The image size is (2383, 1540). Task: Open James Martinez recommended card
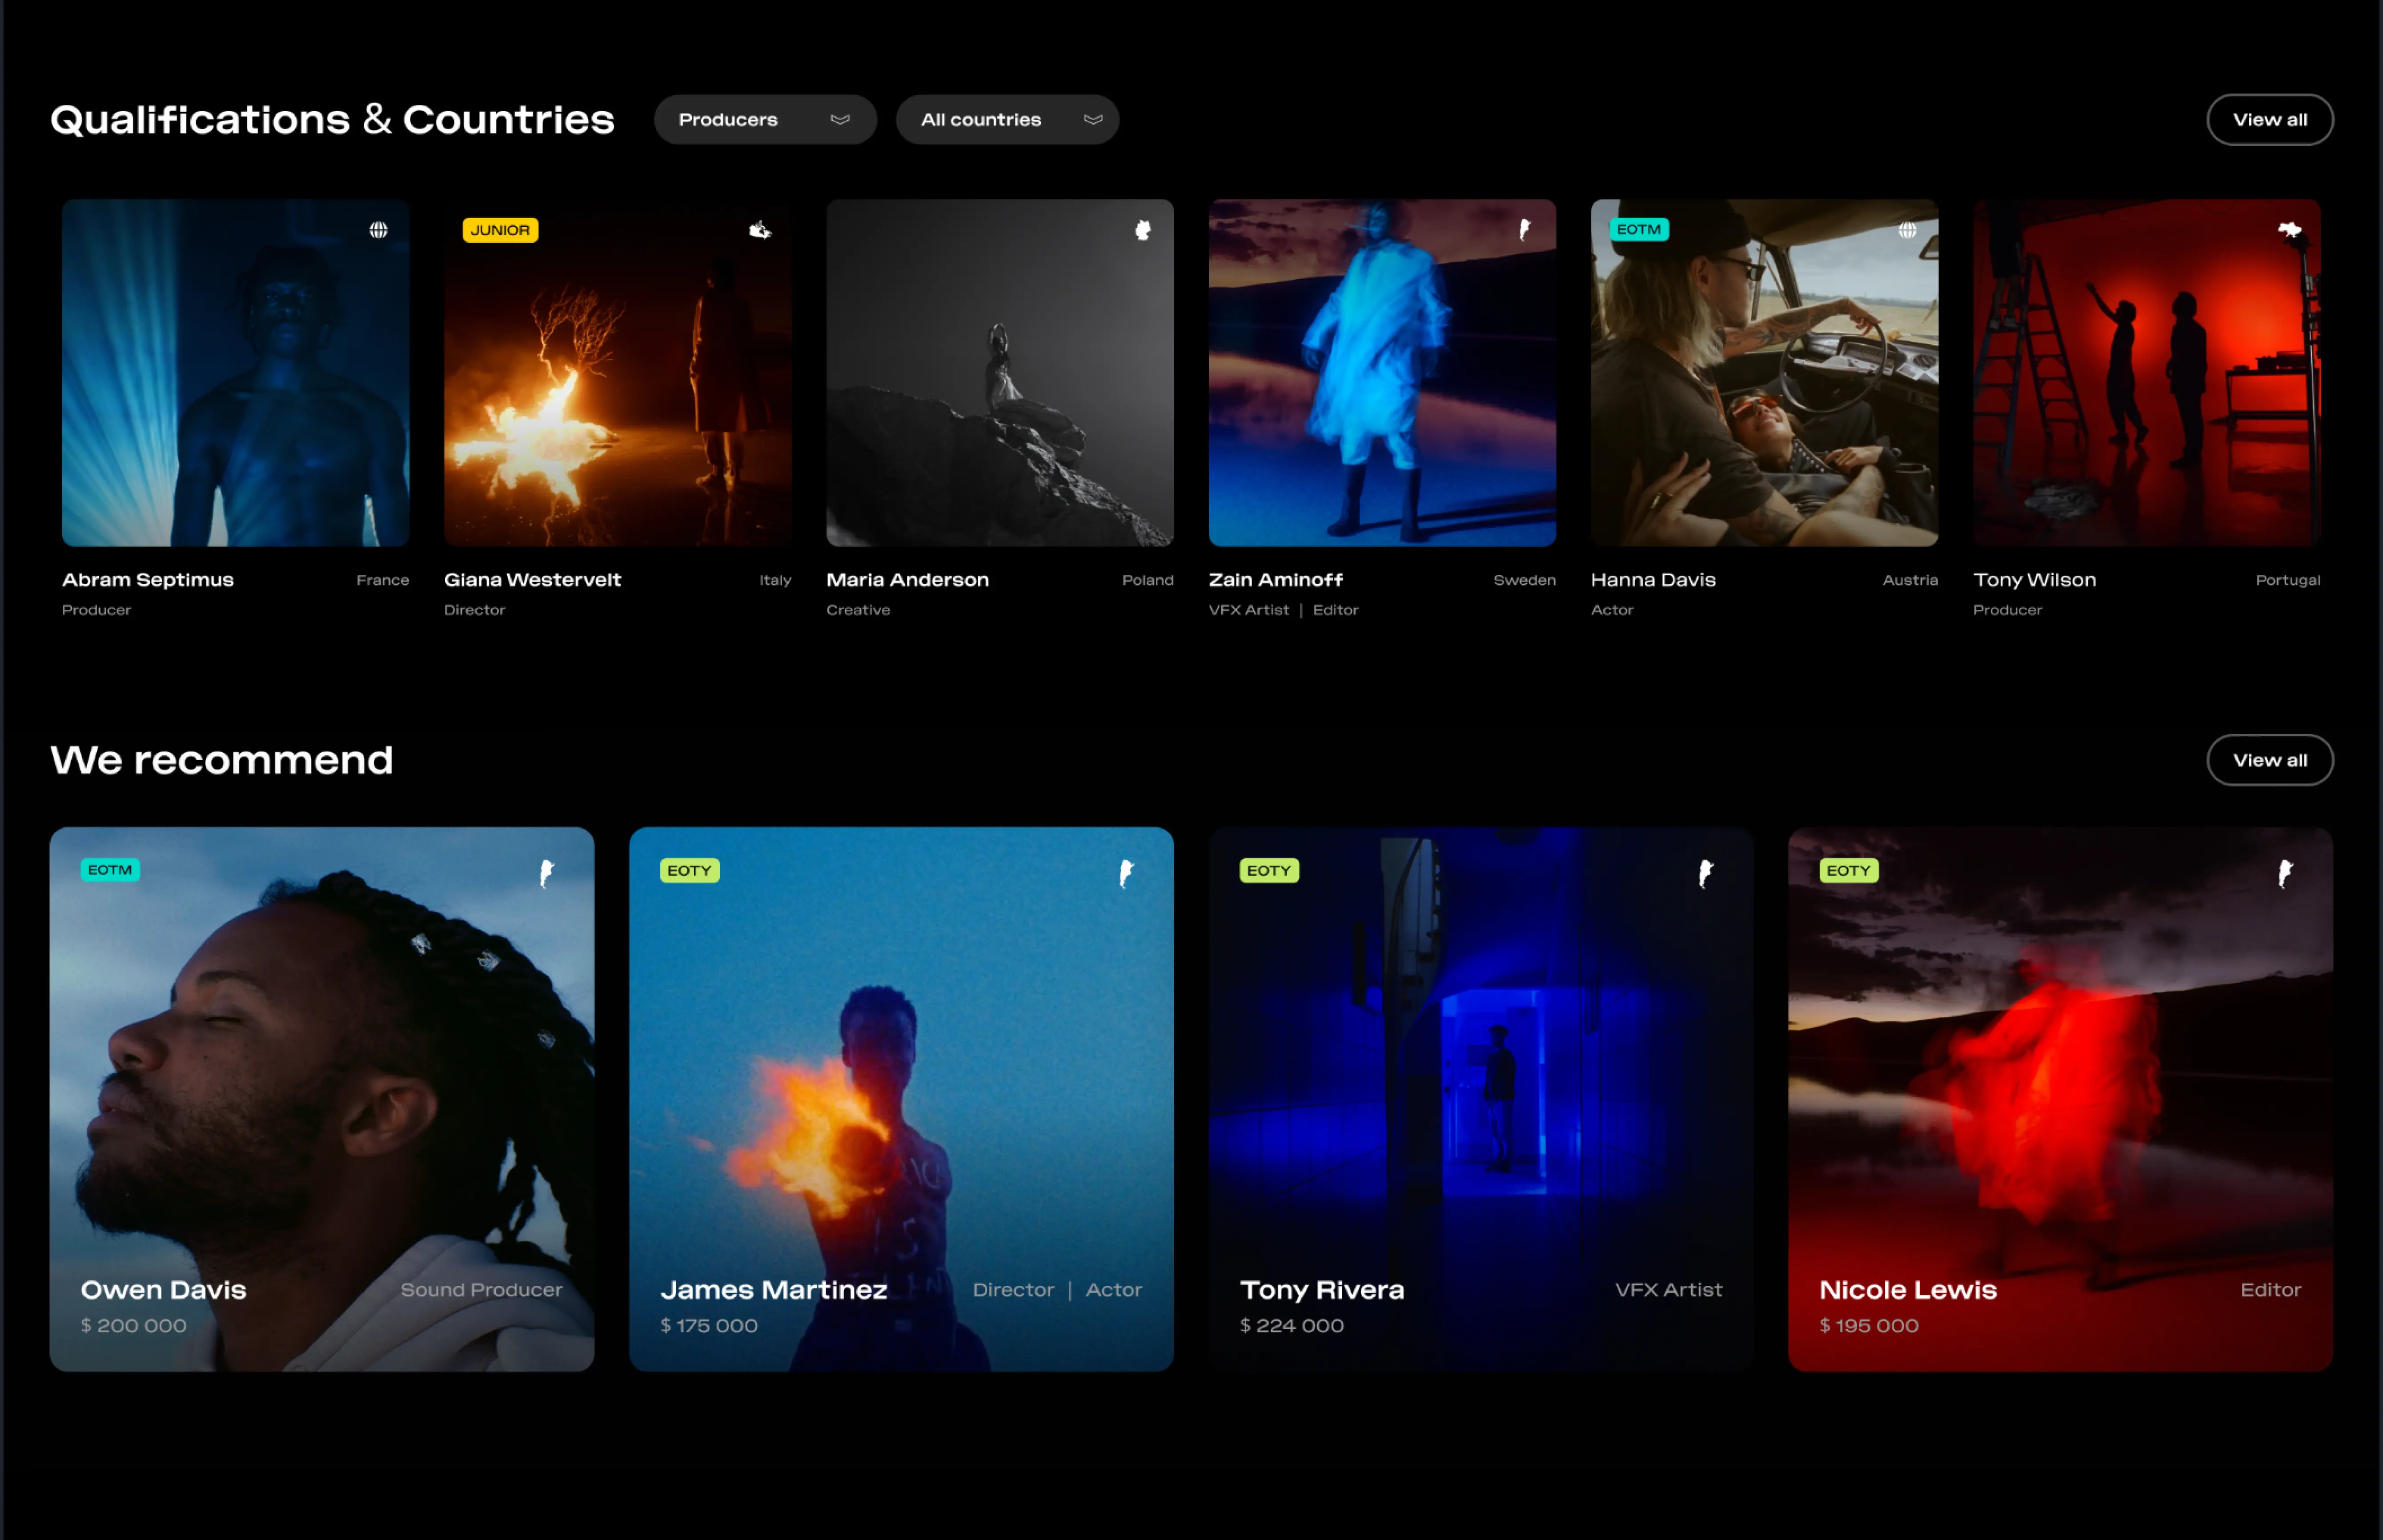coord(901,1099)
